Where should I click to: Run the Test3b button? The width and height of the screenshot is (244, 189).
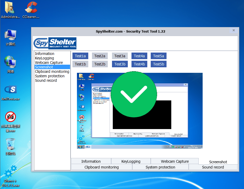[x=120, y=64]
